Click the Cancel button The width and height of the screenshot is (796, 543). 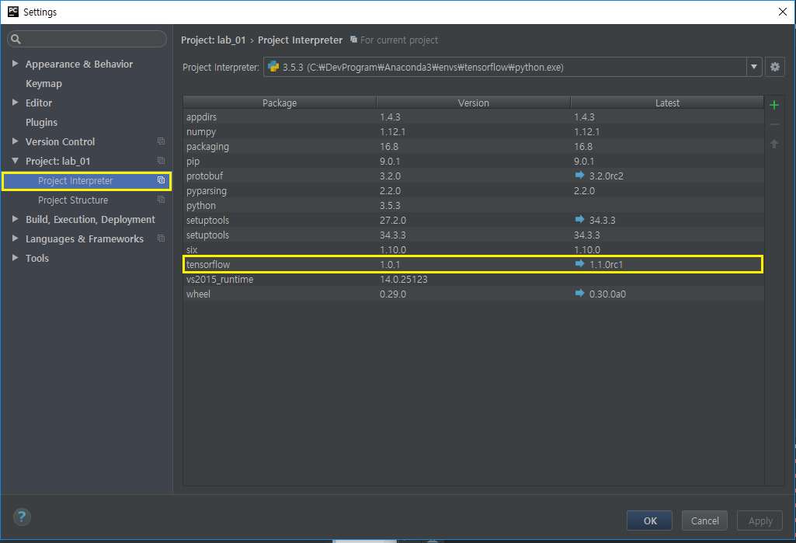704,520
